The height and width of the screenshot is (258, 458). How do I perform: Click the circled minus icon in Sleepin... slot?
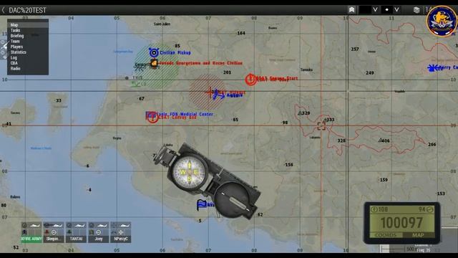pos(54,232)
